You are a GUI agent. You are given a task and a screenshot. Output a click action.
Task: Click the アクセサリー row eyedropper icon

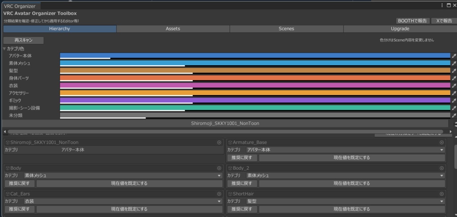454,93
